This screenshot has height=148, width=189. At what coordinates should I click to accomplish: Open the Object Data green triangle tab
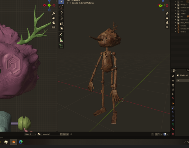(x=173, y=125)
